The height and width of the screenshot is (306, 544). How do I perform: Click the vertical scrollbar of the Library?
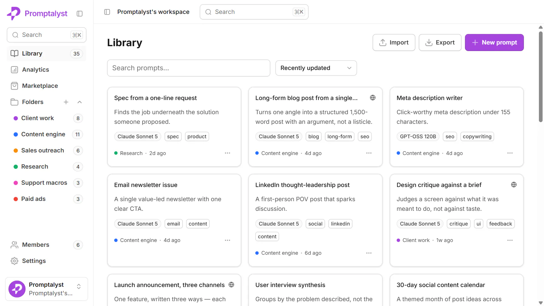pyautogui.click(x=541, y=76)
